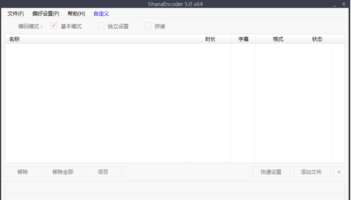
Task: Click the 字幕 column header
Action: click(243, 39)
